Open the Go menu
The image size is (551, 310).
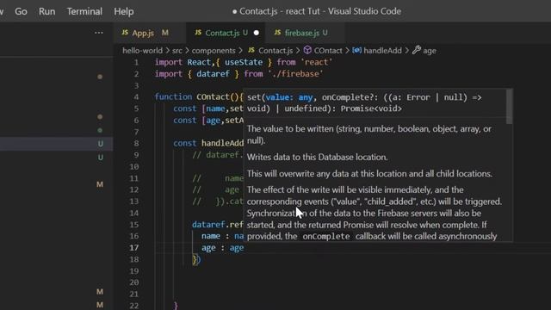[x=21, y=11]
